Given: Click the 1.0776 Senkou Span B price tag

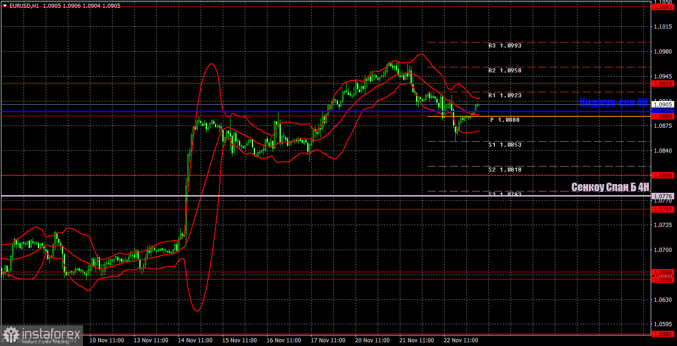Looking at the screenshot, I should [664, 196].
